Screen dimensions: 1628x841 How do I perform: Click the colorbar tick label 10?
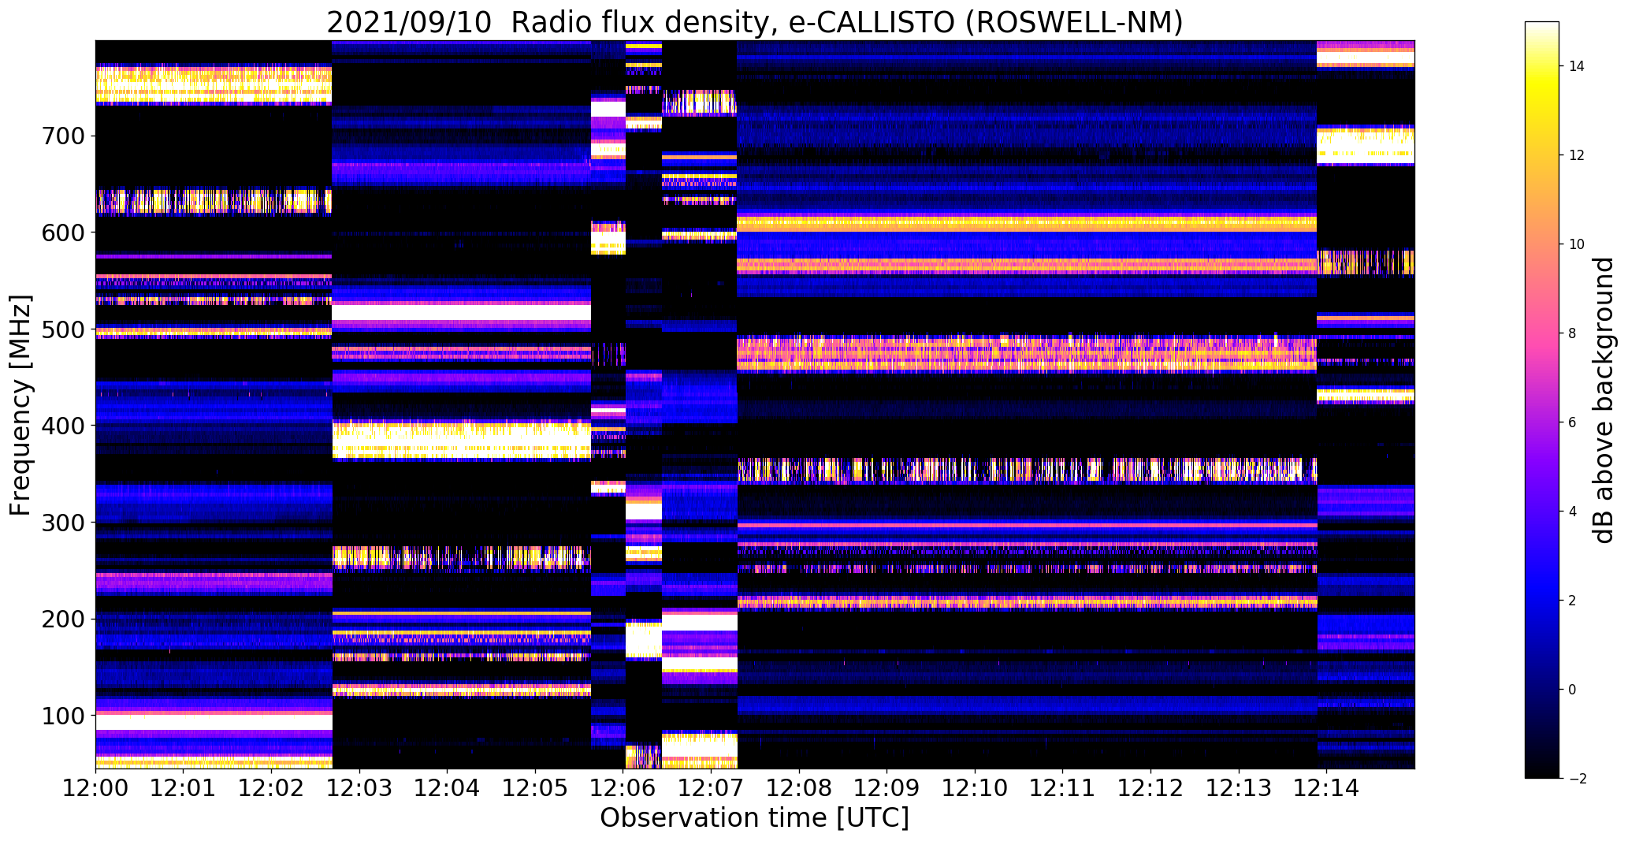tap(1577, 244)
